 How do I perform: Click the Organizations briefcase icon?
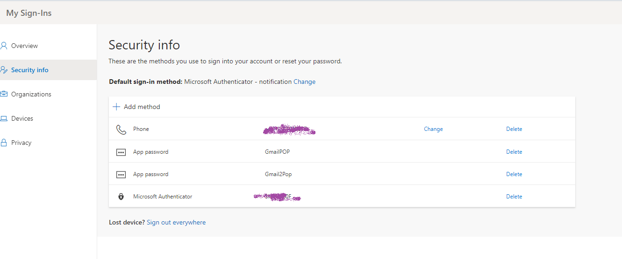(x=4, y=94)
